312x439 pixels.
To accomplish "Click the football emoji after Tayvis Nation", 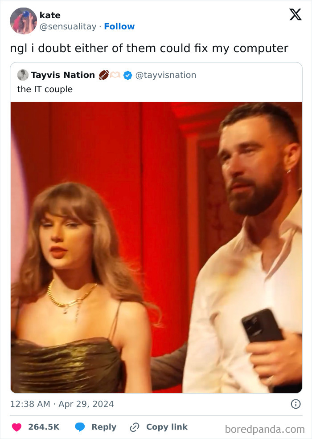I will 103,75.
